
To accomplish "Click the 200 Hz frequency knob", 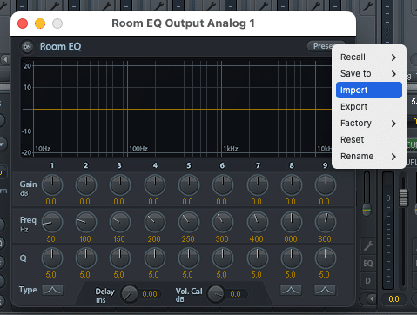I will click(155, 222).
